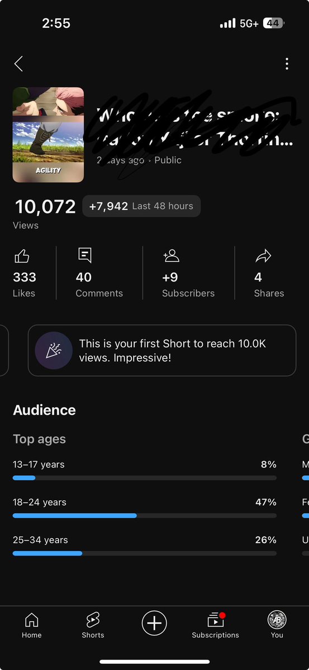Tap the 26% value
The image size is (309, 670).
click(x=266, y=540)
